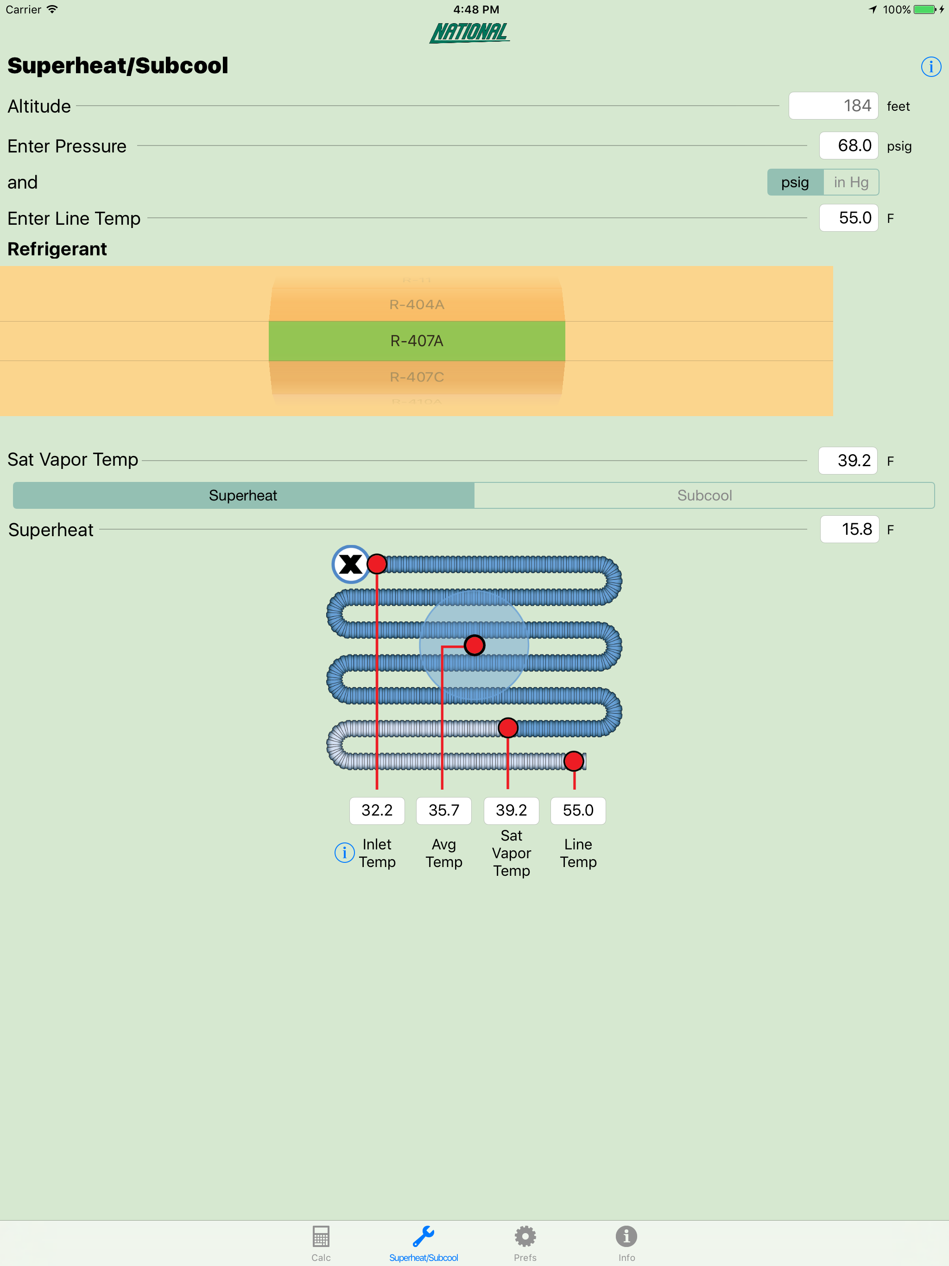
Task: Switch to Subcool mode
Action: 705,495
